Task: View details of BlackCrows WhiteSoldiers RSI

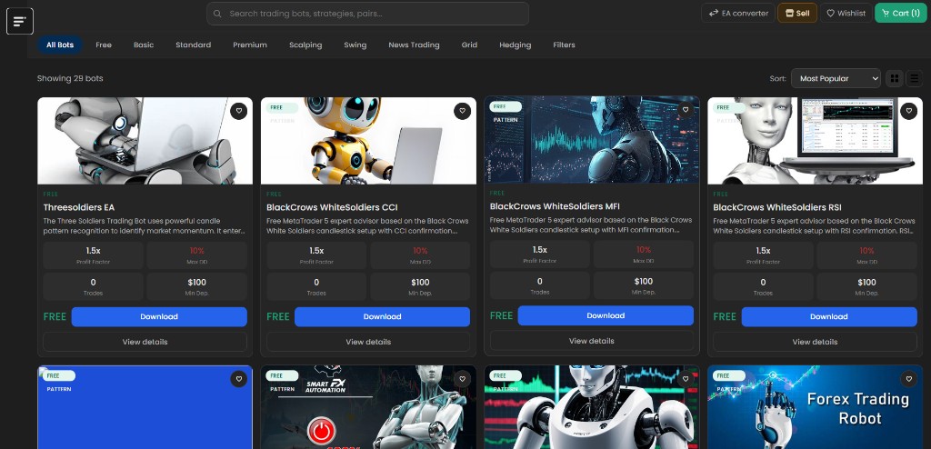Action: coord(815,342)
